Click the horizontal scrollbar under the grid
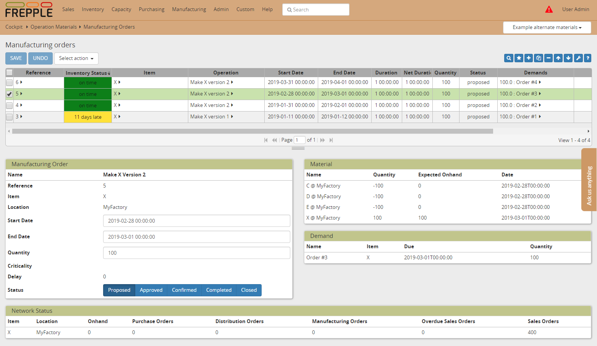The width and height of the screenshot is (597, 346). (252, 131)
